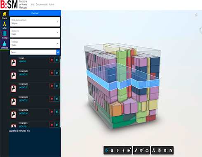Click the Inventari panel header

point(35,13)
